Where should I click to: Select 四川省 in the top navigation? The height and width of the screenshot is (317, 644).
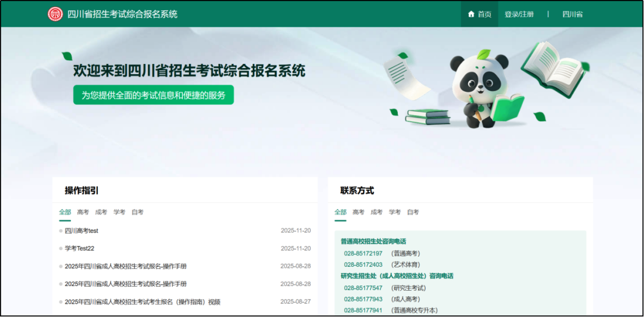click(x=572, y=14)
